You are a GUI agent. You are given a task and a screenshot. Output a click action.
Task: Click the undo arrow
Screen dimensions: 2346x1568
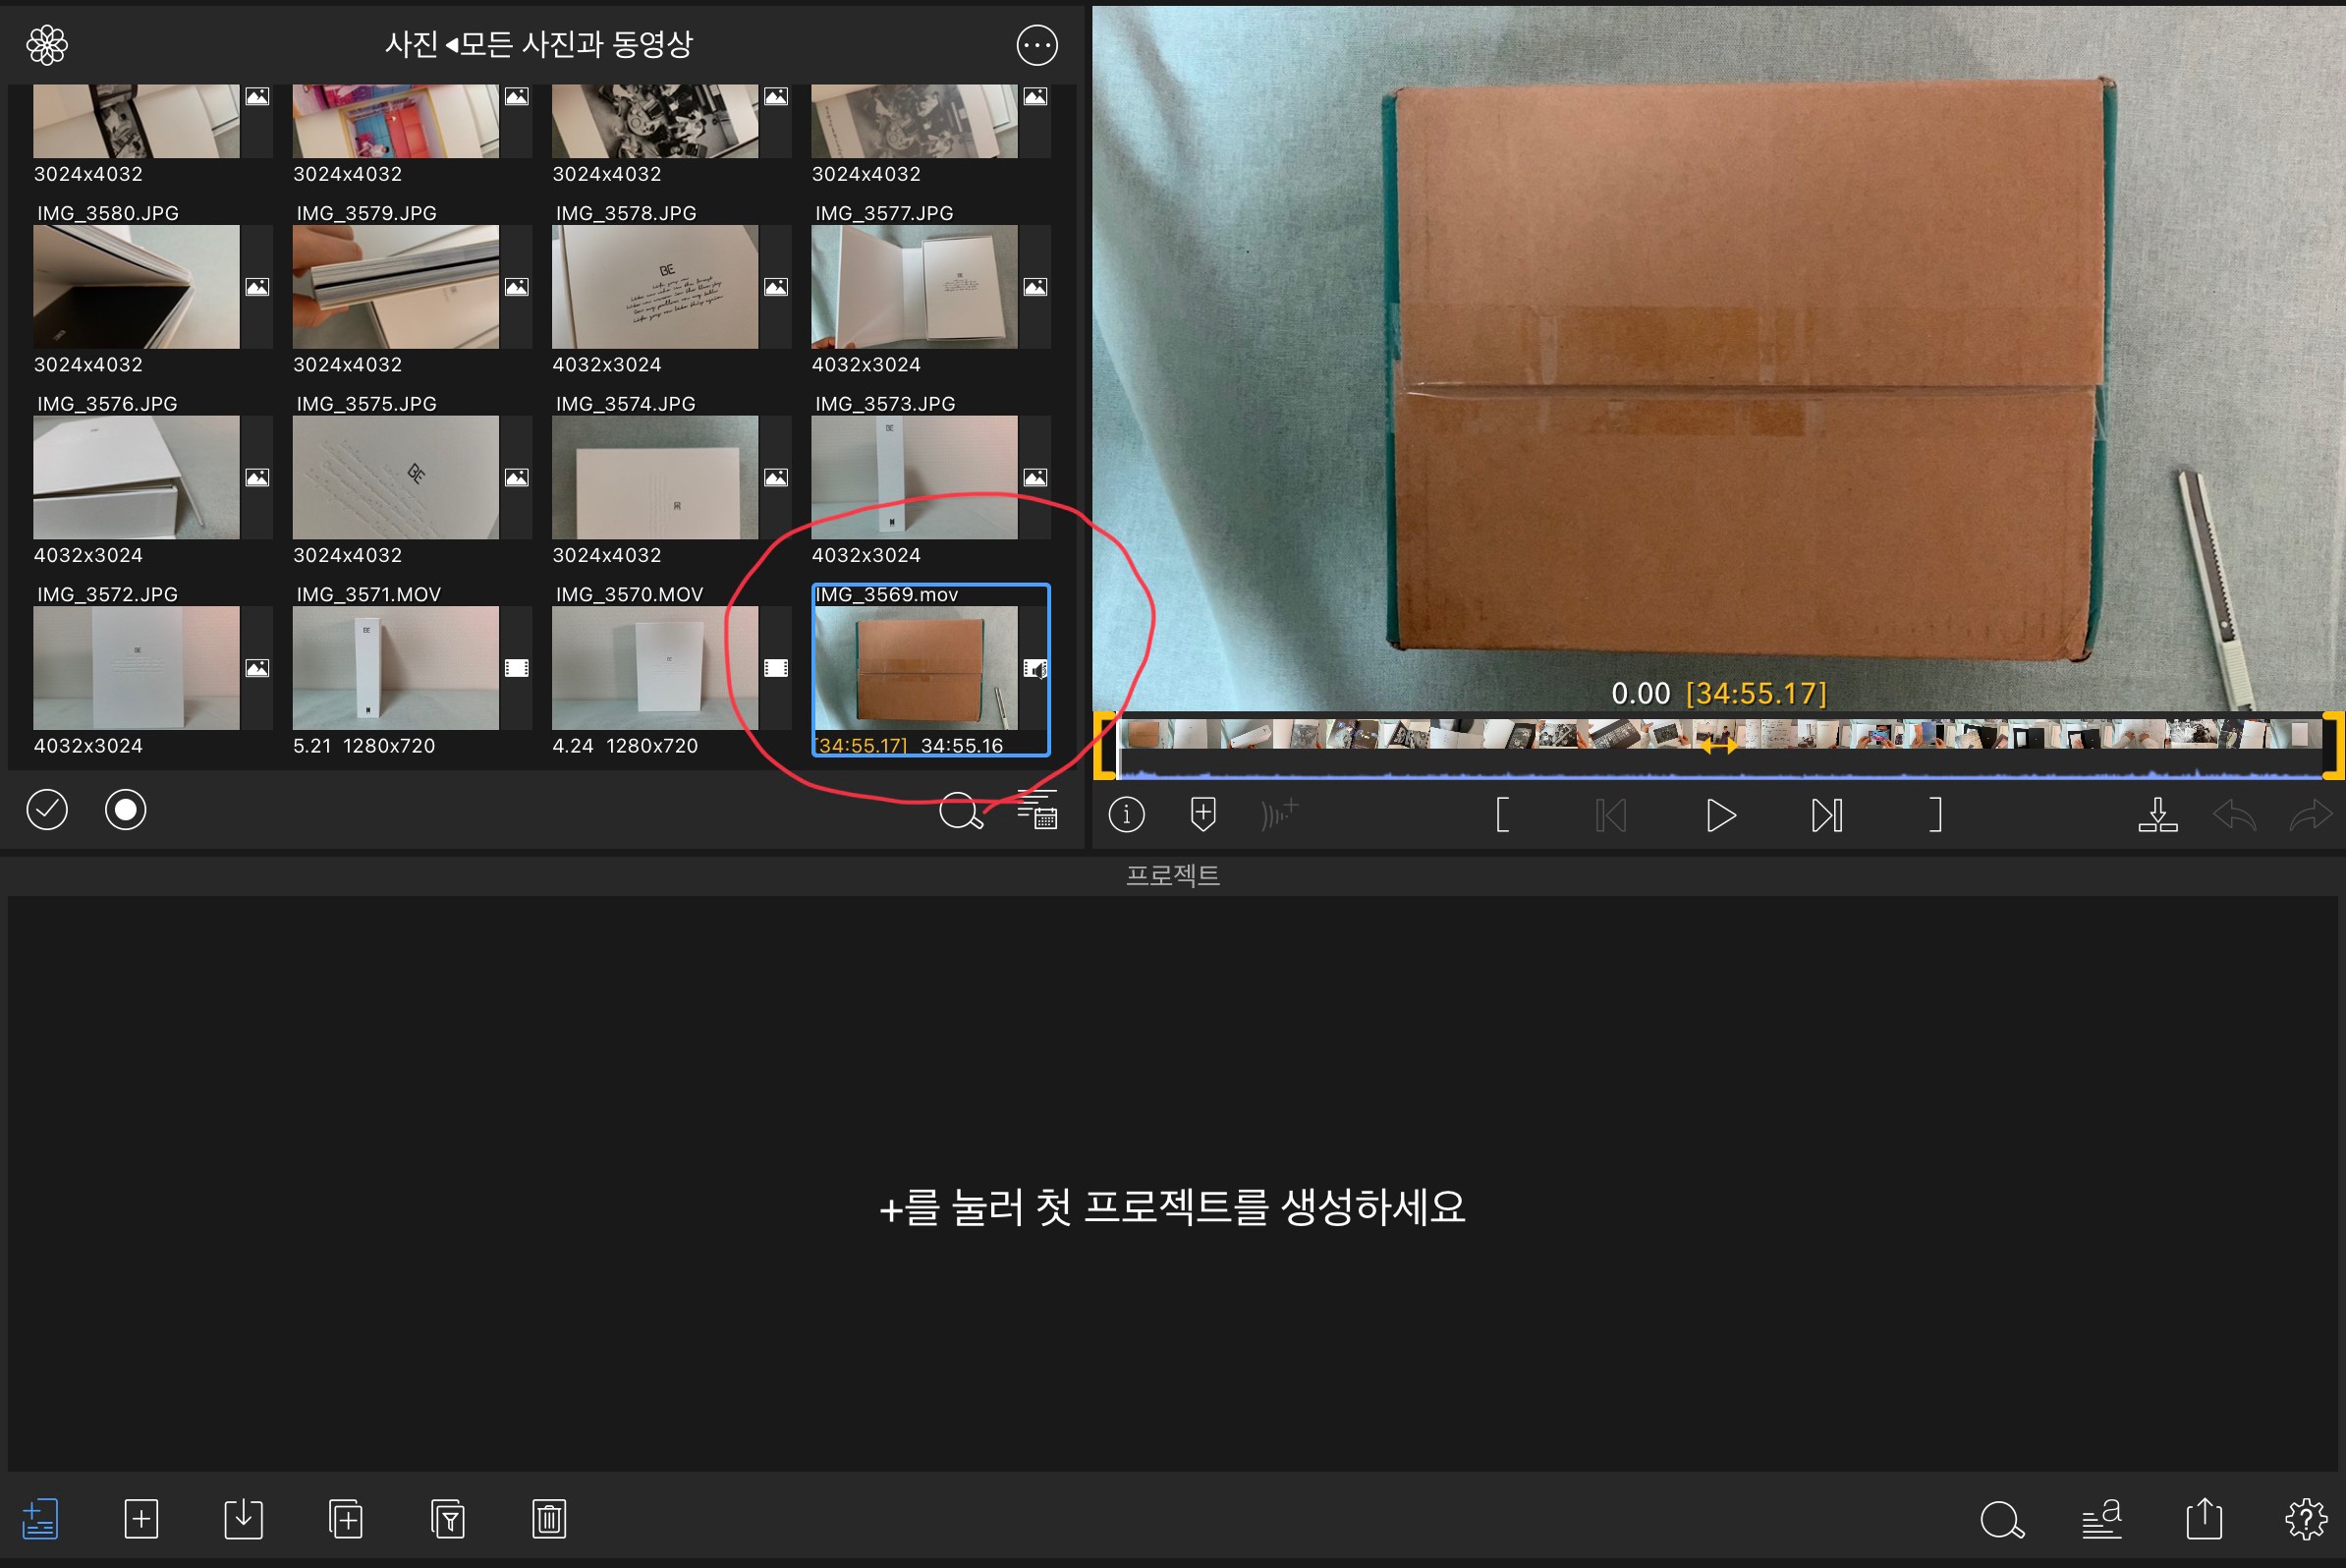tap(2233, 815)
